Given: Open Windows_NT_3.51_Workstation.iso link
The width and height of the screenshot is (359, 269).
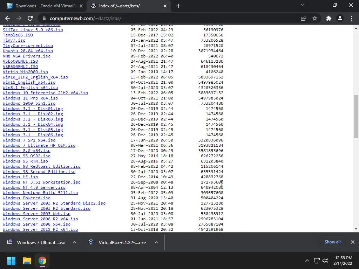Looking at the screenshot, I should tap(42, 182).
